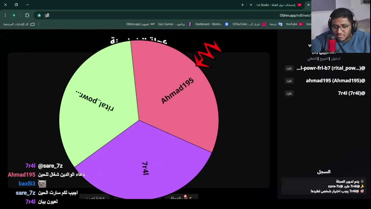
Task: Click chat message '@sare_7z' by 7r4l
Action: coord(44,166)
